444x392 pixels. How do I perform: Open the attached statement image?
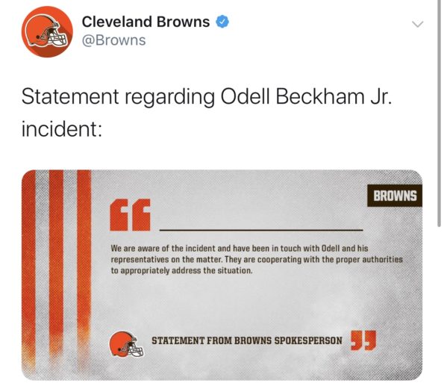222,275
